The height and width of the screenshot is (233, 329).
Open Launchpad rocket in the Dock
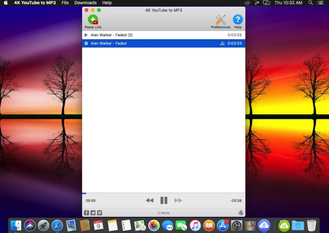(x=44, y=226)
